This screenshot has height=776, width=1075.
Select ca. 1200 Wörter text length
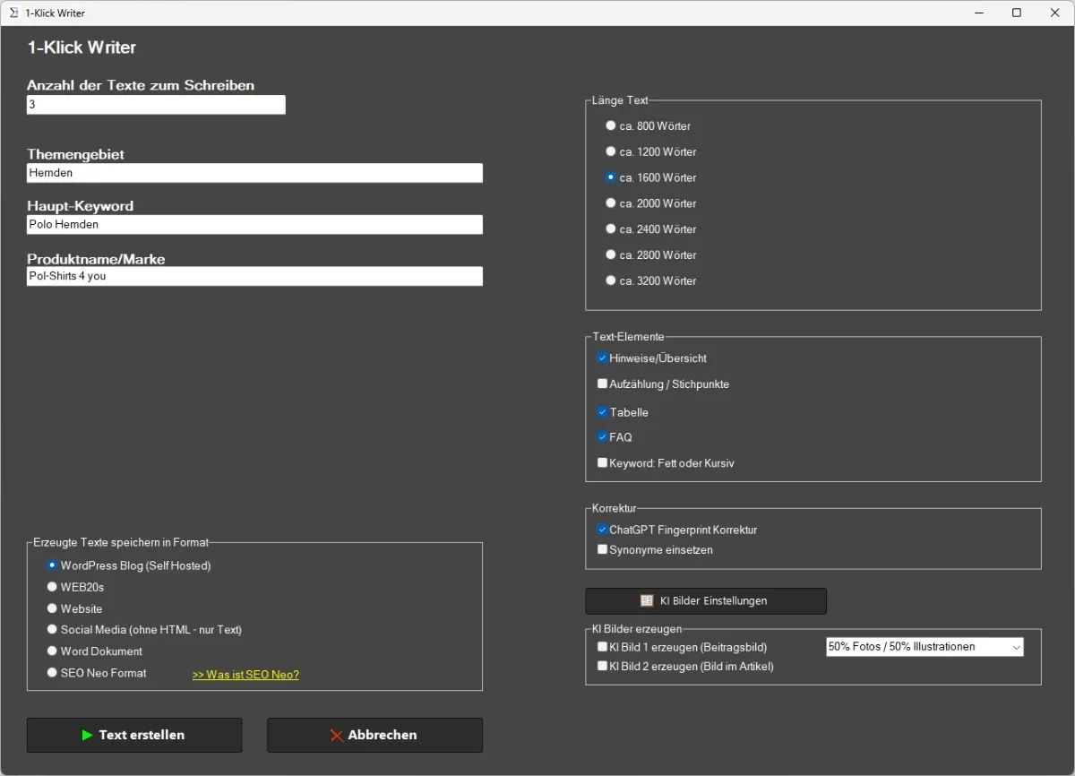tap(611, 151)
